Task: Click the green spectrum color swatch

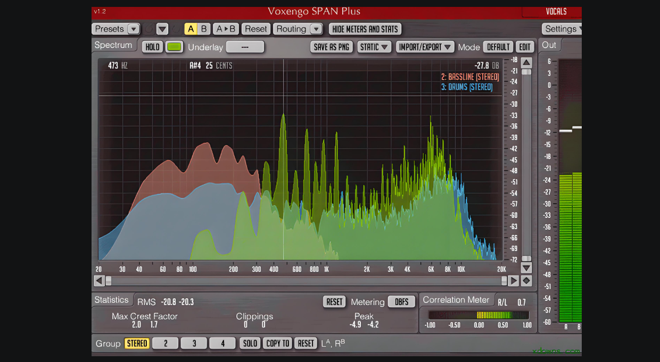Action: click(x=174, y=47)
